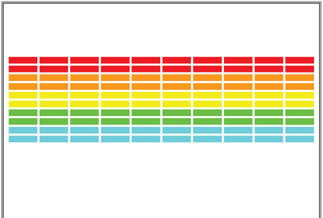Select the bottom-right cyan brick
The height and width of the screenshot is (218, 323).
click(299, 139)
